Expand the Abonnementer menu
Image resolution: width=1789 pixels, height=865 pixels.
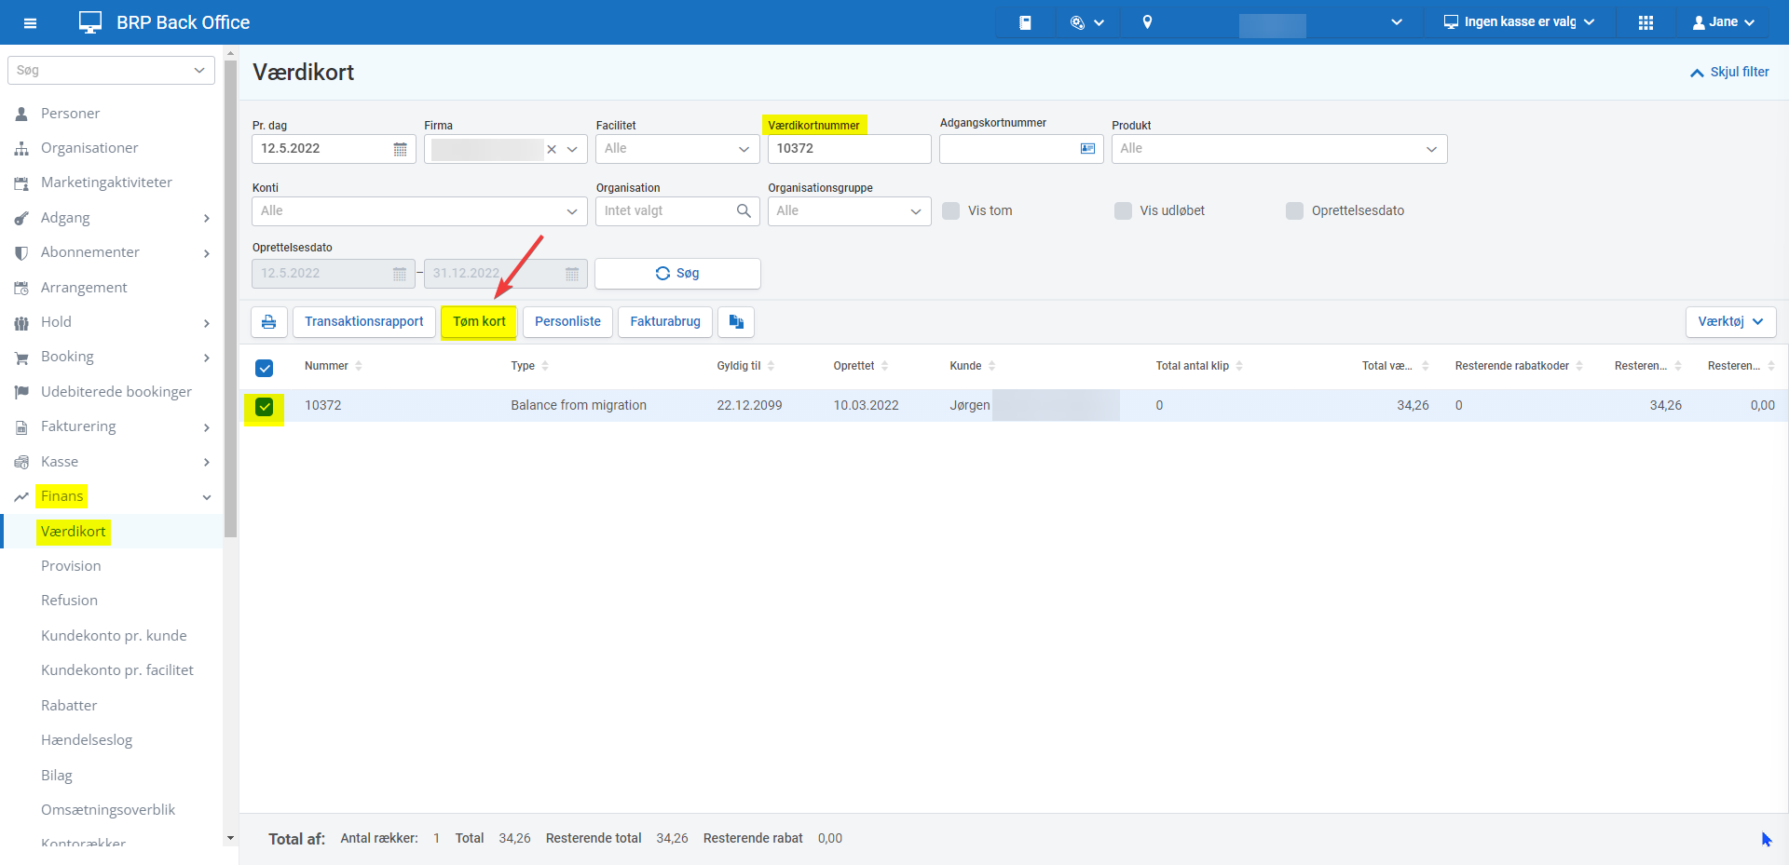point(112,251)
